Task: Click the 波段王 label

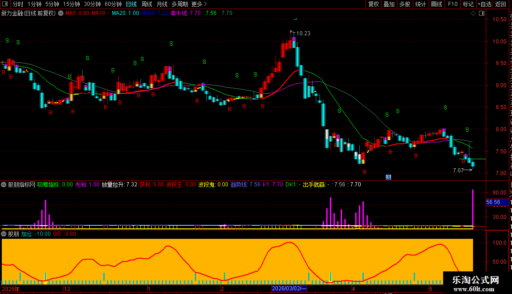Action: [181, 185]
